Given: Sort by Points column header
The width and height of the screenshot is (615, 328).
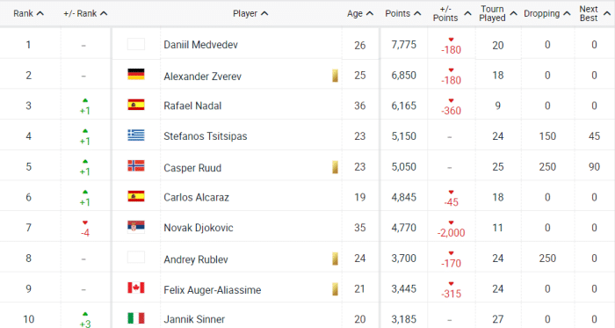Looking at the screenshot, I should coord(402,13).
